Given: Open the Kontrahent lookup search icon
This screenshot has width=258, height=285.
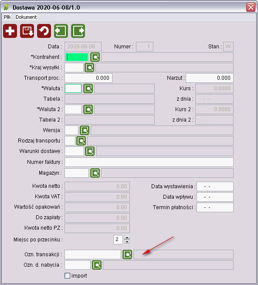Looking at the screenshot, I should 95,57.
